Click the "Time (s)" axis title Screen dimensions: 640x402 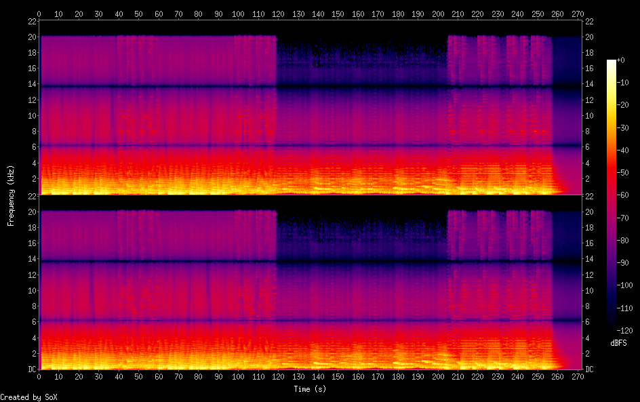[311, 389]
